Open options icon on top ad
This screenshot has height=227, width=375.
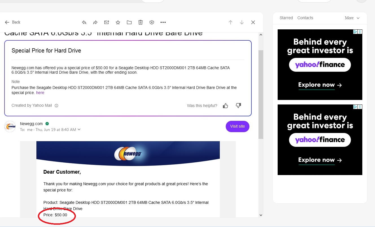pyautogui.click(x=360, y=32)
